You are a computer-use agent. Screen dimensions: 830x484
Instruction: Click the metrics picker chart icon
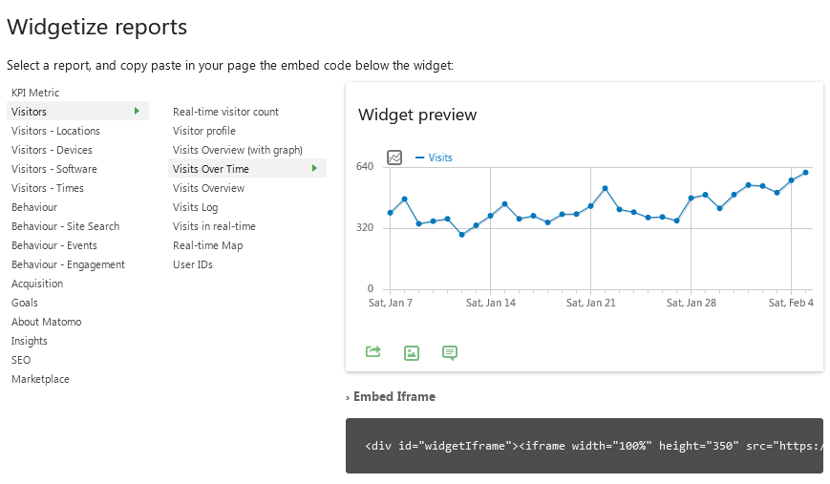point(394,158)
